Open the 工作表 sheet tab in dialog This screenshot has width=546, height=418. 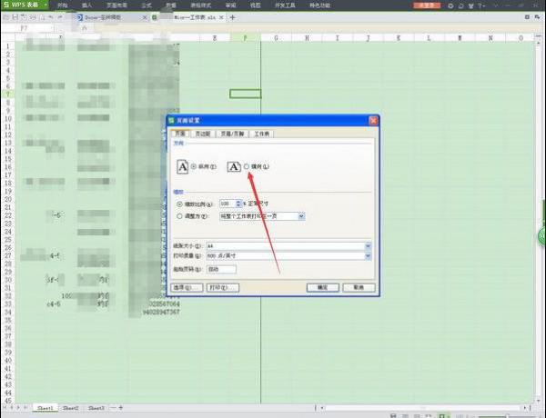tap(263, 134)
